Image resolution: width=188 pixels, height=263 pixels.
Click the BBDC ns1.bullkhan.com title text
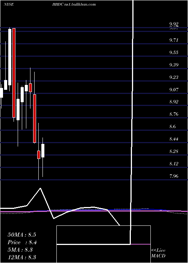click(74, 5)
